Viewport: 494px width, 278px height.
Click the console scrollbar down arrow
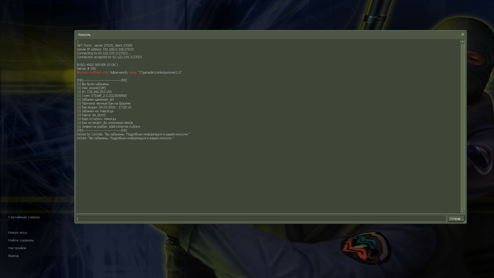[462, 211]
